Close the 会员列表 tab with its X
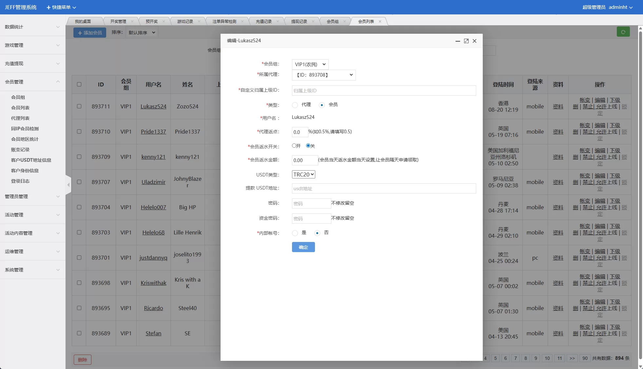Viewport: 643px width, 369px height. pos(380,21)
